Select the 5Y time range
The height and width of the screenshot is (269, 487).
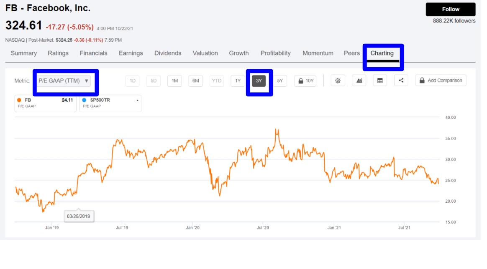click(x=280, y=81)
